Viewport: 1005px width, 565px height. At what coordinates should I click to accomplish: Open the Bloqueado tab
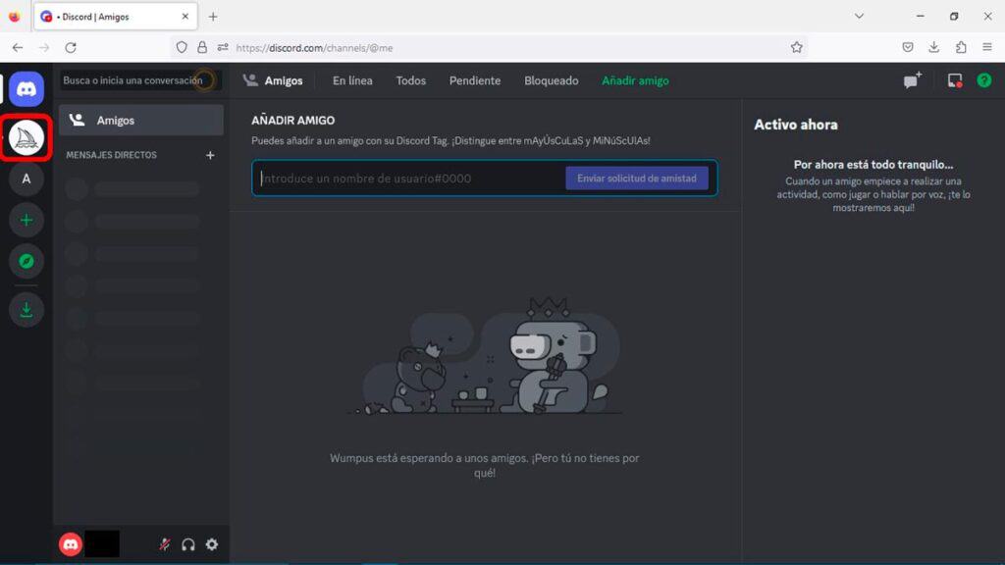[x=552, y=80]
